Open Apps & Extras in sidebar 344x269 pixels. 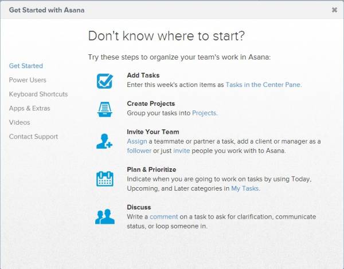[30, 108]
